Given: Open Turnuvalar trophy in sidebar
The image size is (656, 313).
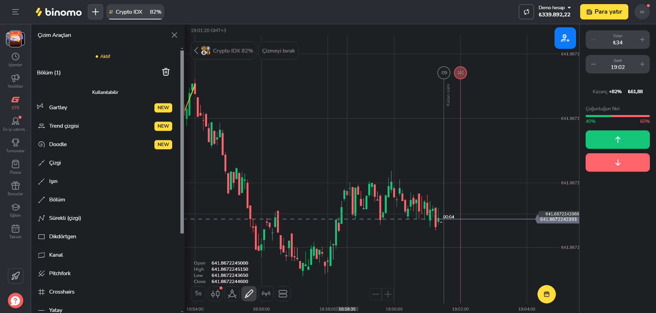Looking at the screenshot, I should 15,145.
